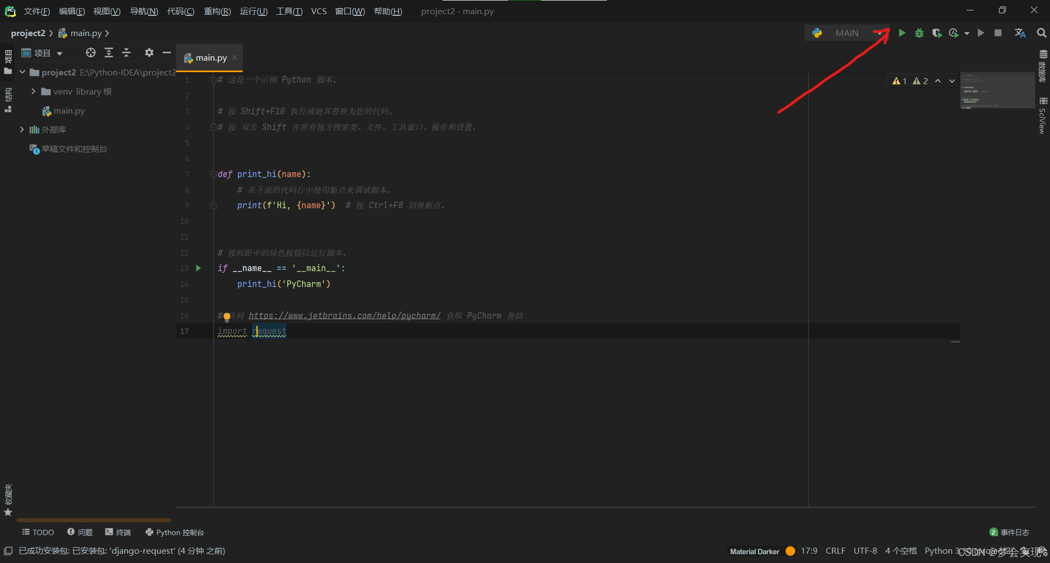Hide the project tool window panel
This screenshot has height=563, width=1050.
coord(167,52)
